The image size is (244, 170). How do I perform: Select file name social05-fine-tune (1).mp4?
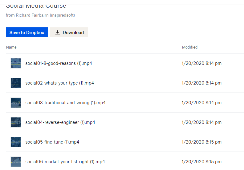pyautogui.click(x=52, y=142)
